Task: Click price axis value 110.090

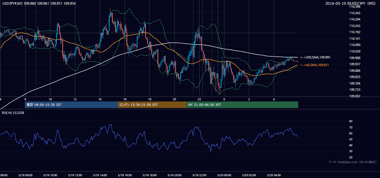Action: [355, 45]
